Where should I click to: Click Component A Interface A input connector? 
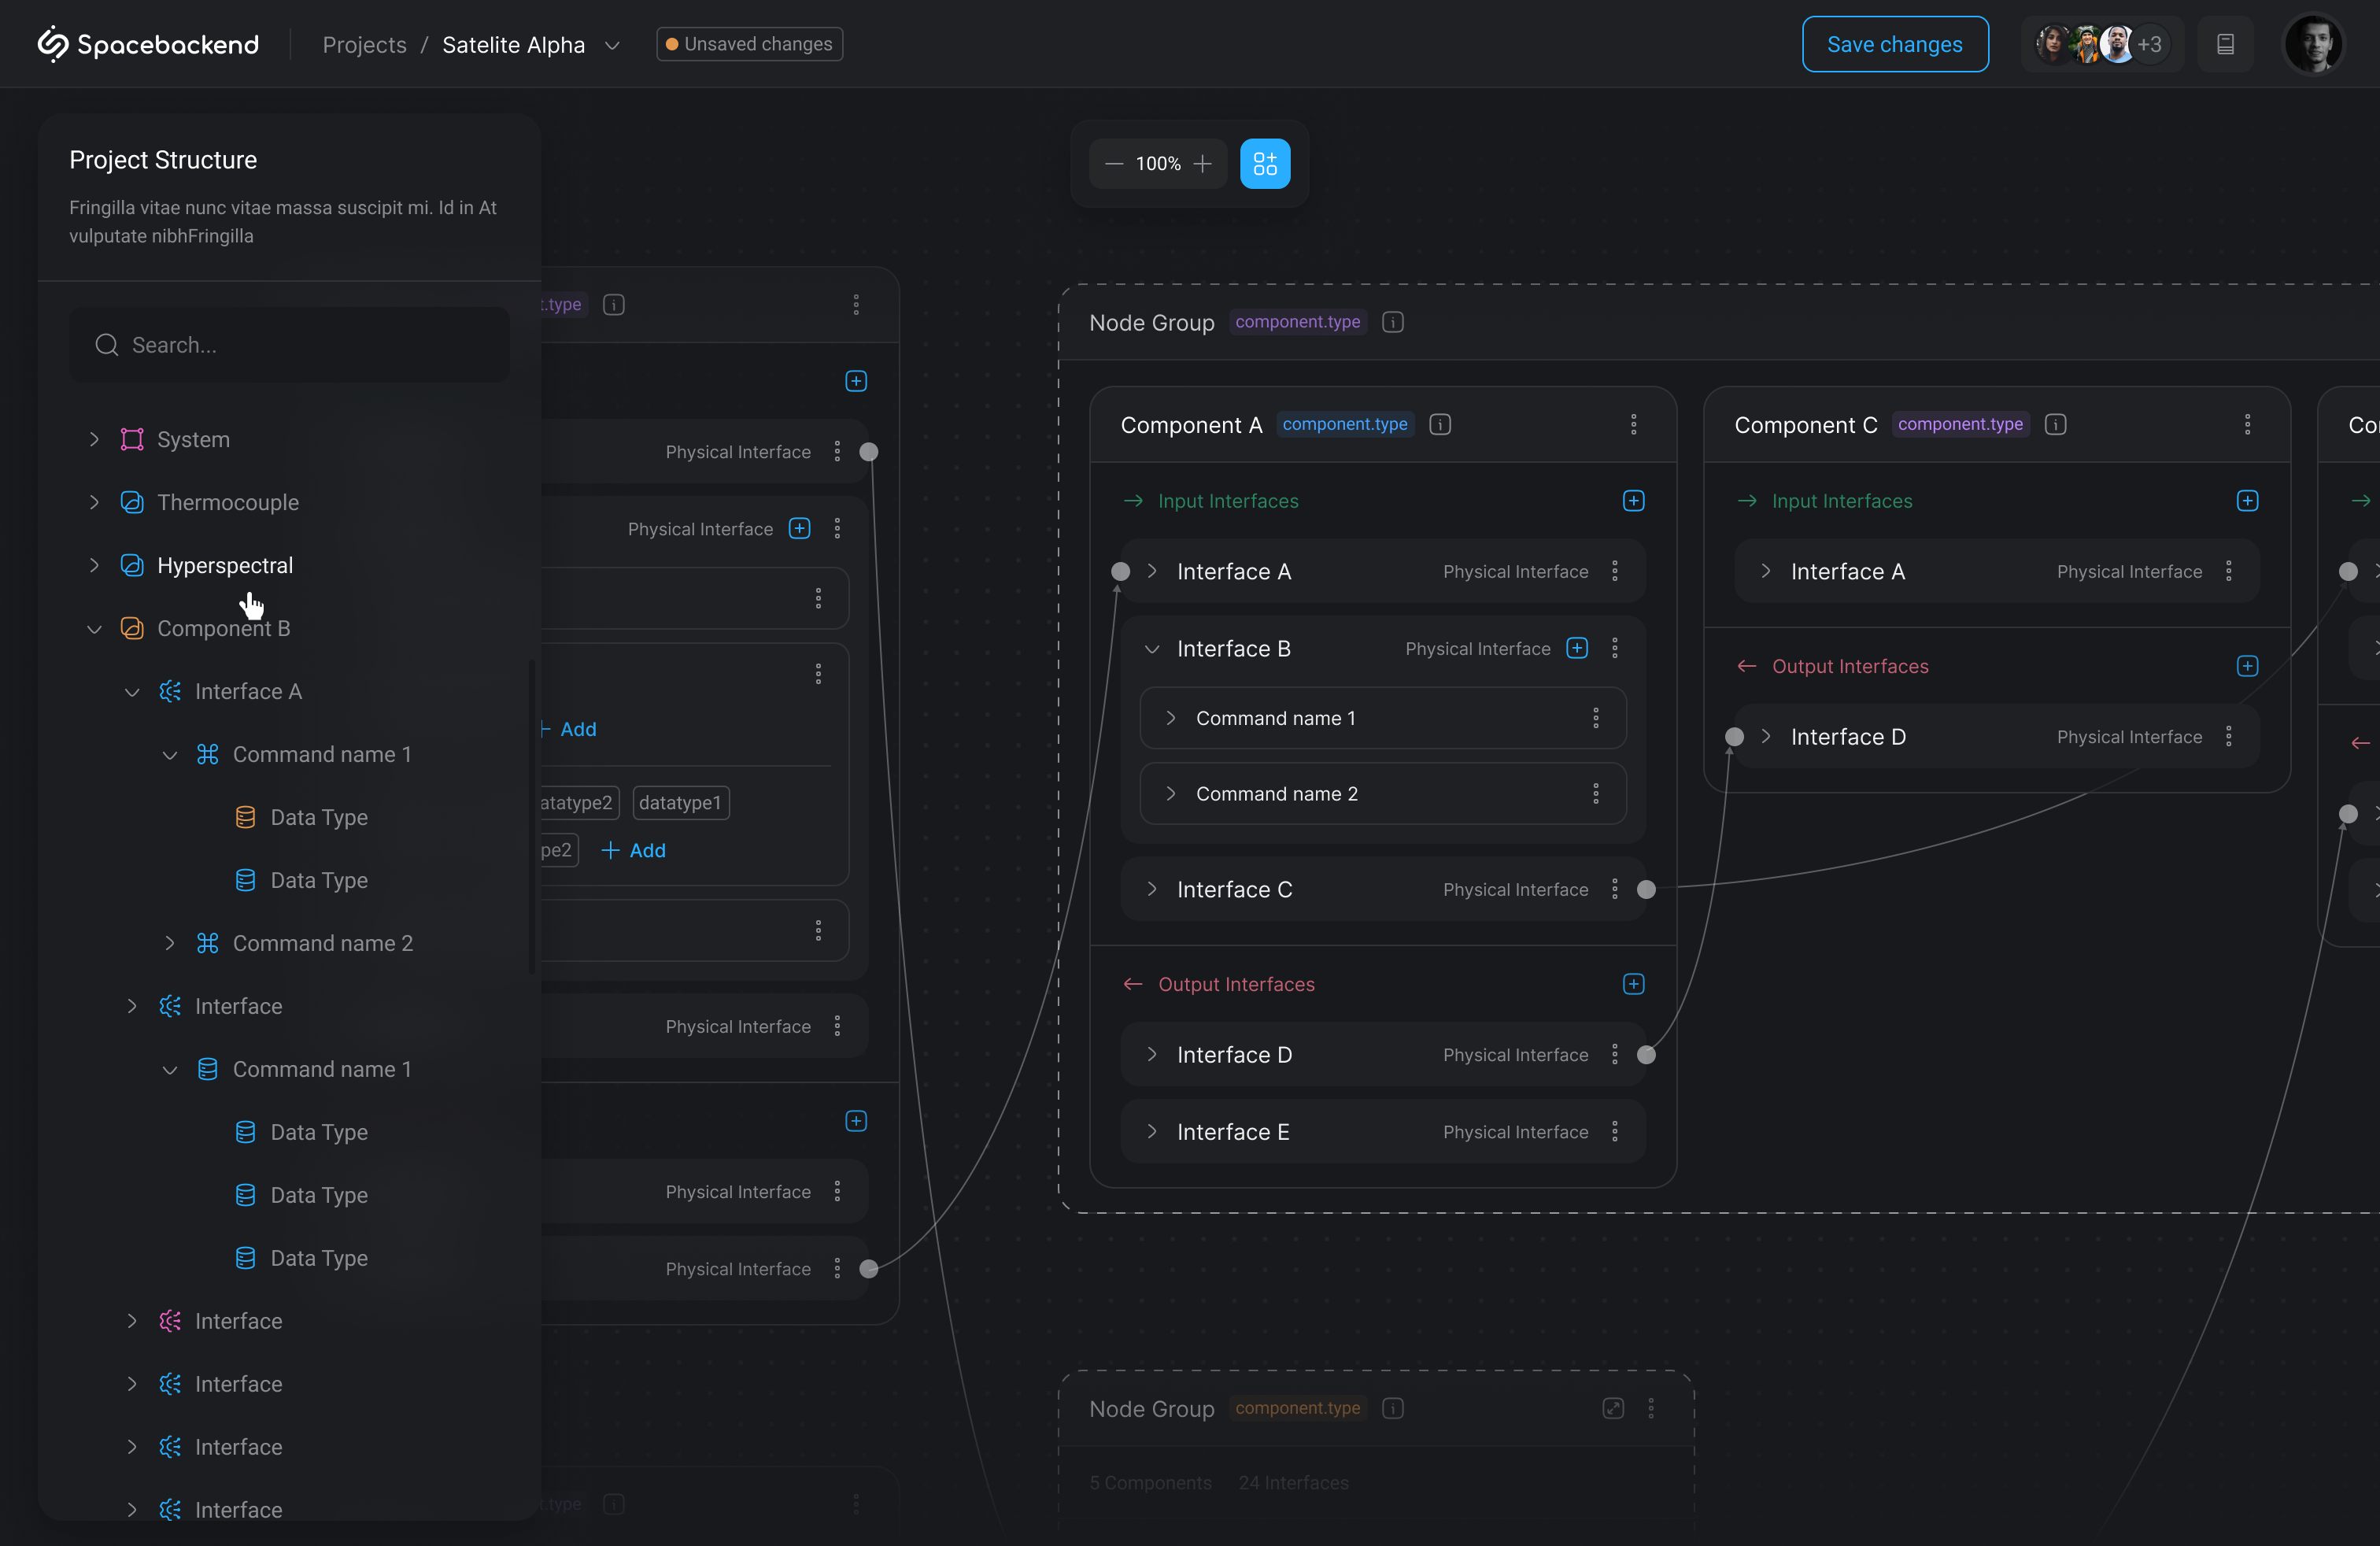[x=1120, y=571]
